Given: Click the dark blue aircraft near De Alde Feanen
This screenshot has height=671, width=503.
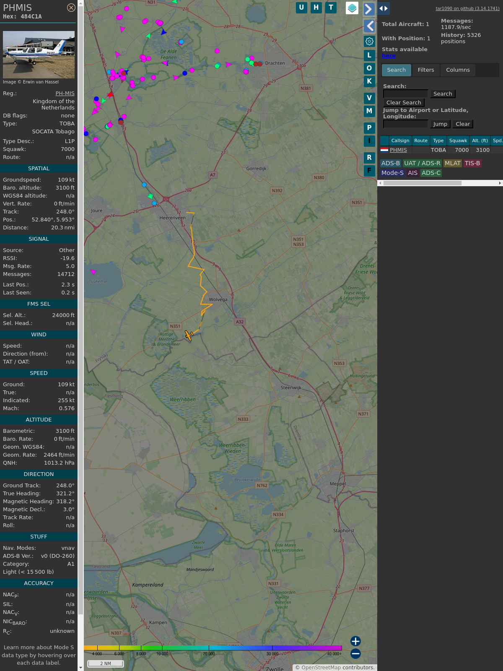Looking at the screenshot, I should 164,32.
